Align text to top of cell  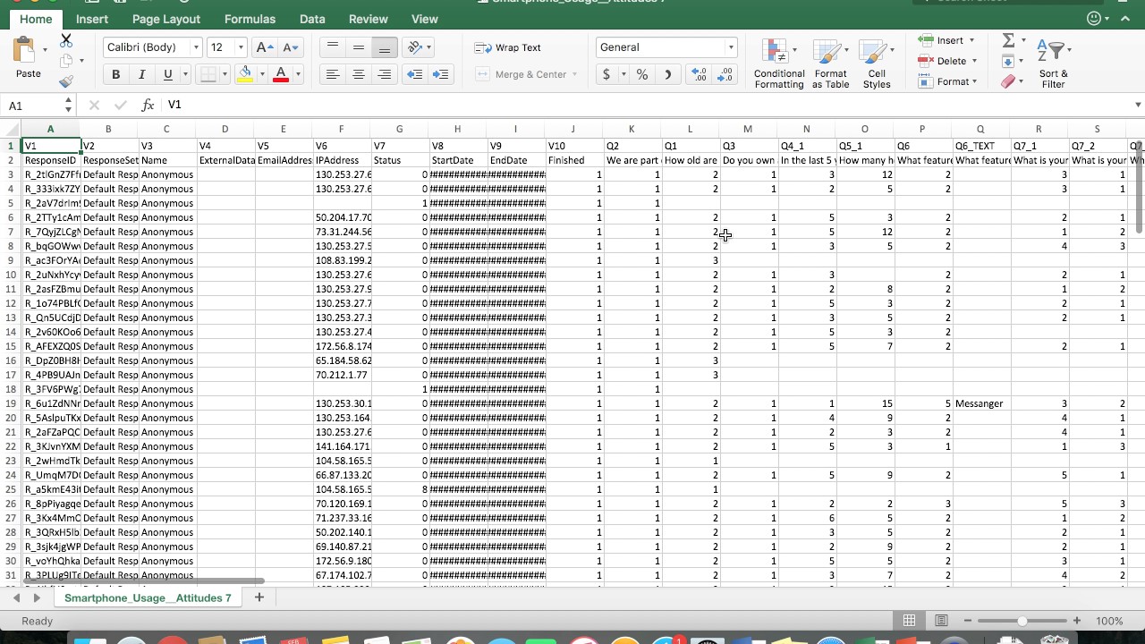(x=333, y=47)
